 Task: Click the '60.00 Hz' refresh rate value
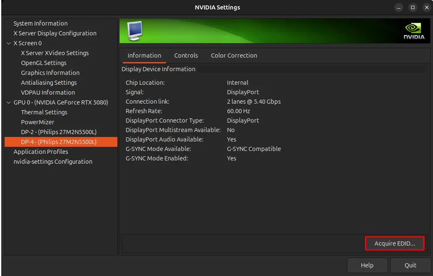tap(238, 111)
